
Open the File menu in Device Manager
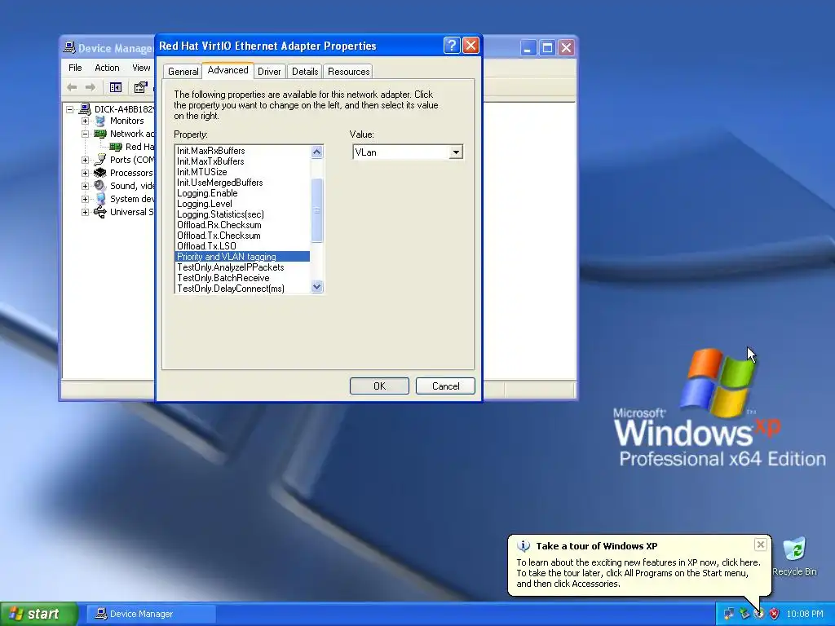(75, 68)
